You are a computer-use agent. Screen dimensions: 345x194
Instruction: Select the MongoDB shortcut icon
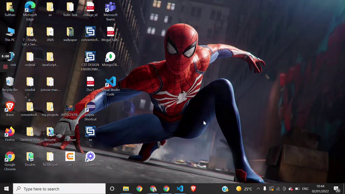coord(110,60)
